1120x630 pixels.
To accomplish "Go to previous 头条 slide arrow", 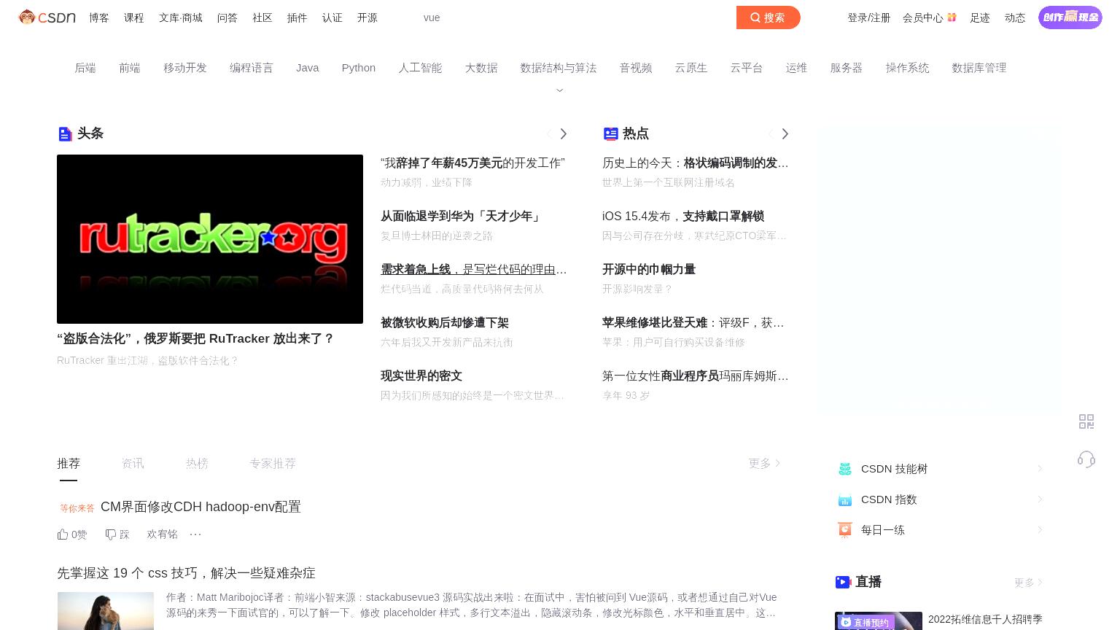I will (548, 133).
